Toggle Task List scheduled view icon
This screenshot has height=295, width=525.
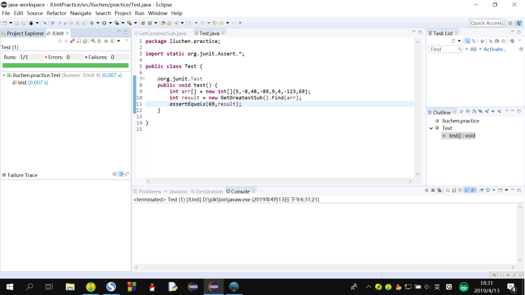click(474, 41)
